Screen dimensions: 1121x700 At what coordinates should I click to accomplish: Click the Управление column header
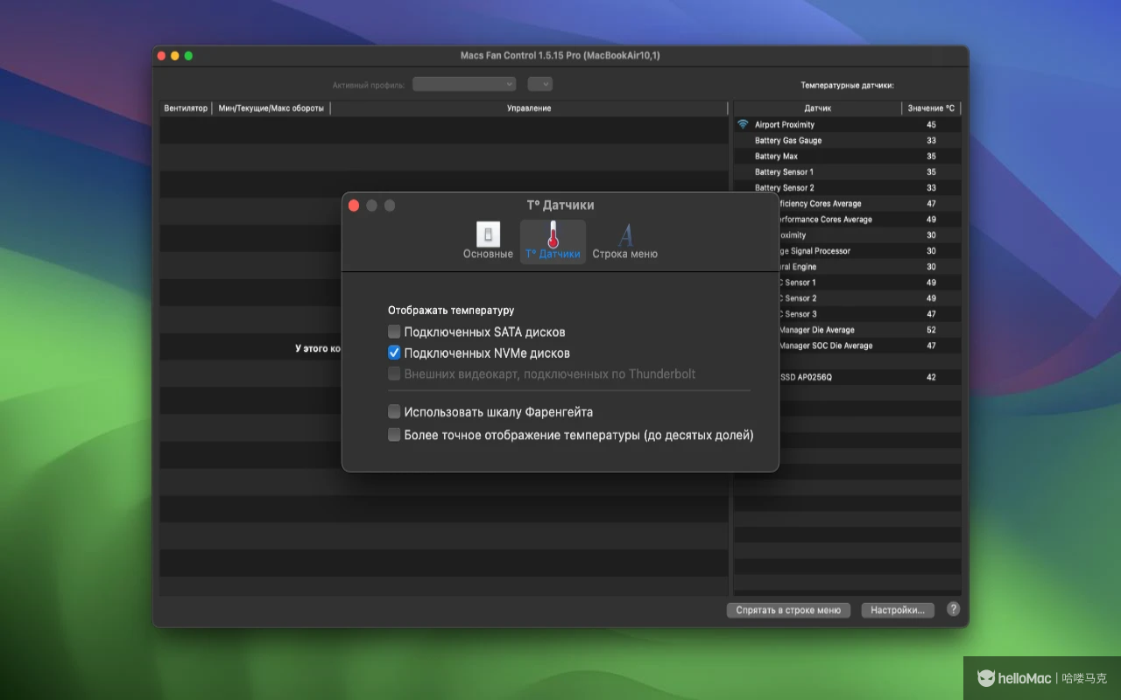(529, 108)
